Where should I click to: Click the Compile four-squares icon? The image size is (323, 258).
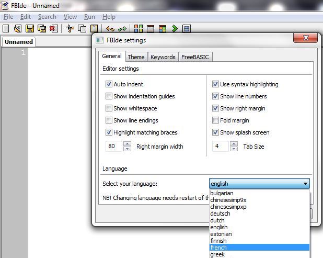click(139, 28)
